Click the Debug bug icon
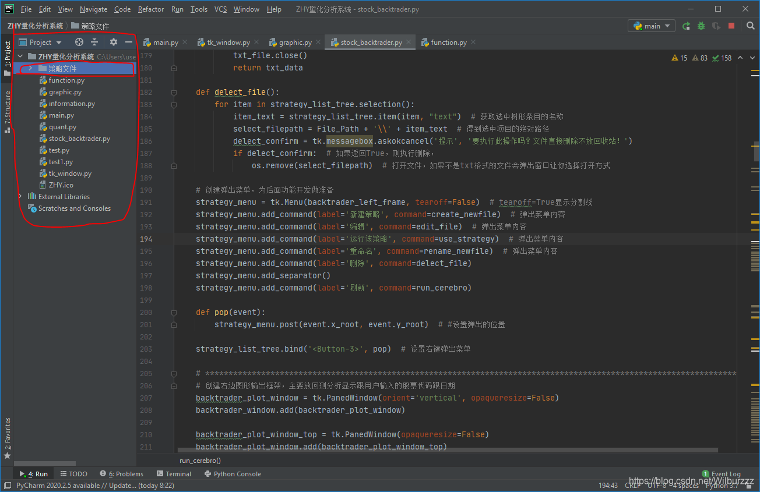This screenshot has height=492, width=760. click(x=701, y=26)
